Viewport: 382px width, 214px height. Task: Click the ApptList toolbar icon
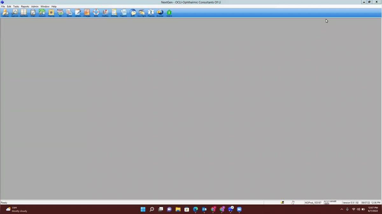tap(15, 13)
